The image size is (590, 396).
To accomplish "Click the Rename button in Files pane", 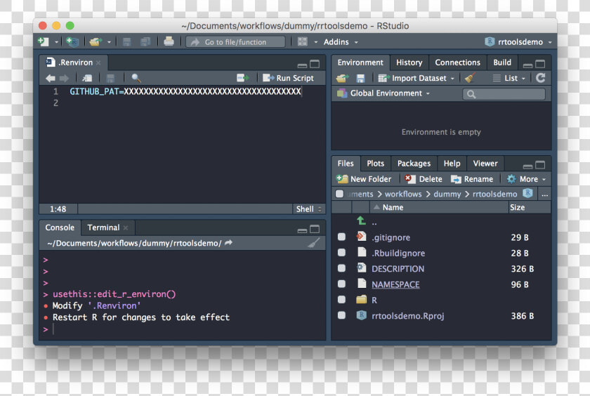I will pyautogui.click(x=472, y=179).
